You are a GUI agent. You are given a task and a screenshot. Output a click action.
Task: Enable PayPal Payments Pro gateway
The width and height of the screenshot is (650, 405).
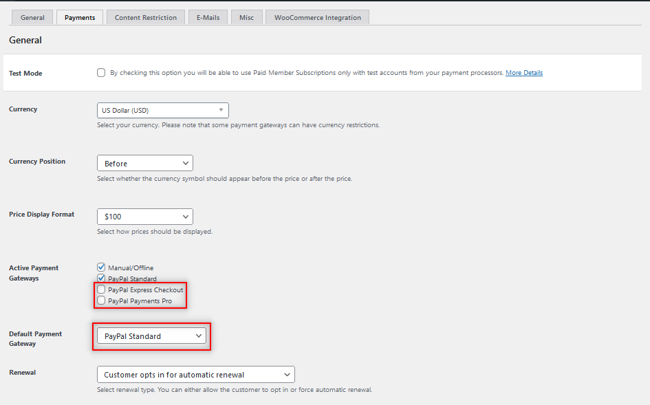tap(101, 300)
